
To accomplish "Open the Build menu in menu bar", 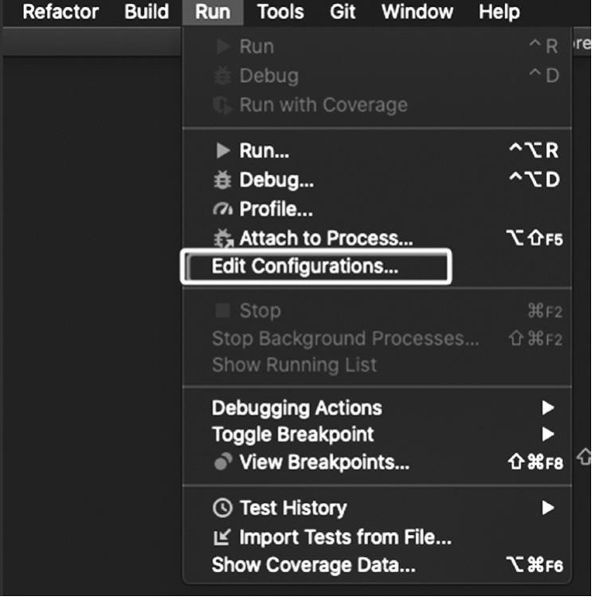I will [x=147, y=12].
